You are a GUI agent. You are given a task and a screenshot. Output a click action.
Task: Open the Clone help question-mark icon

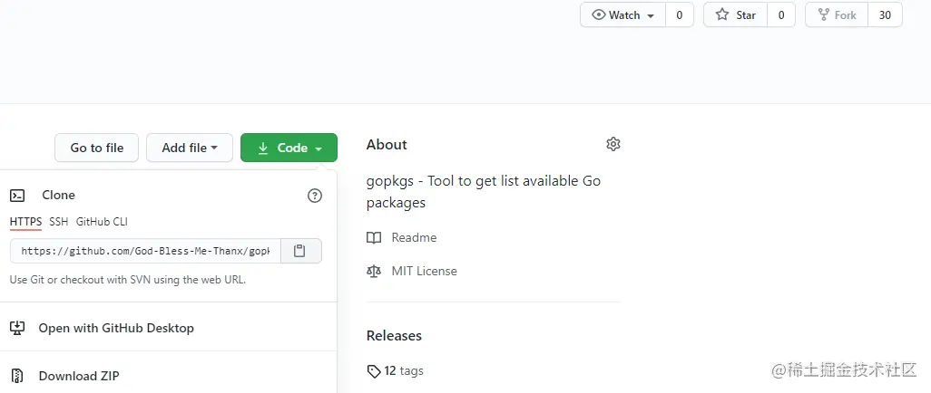tap(315, 196)
